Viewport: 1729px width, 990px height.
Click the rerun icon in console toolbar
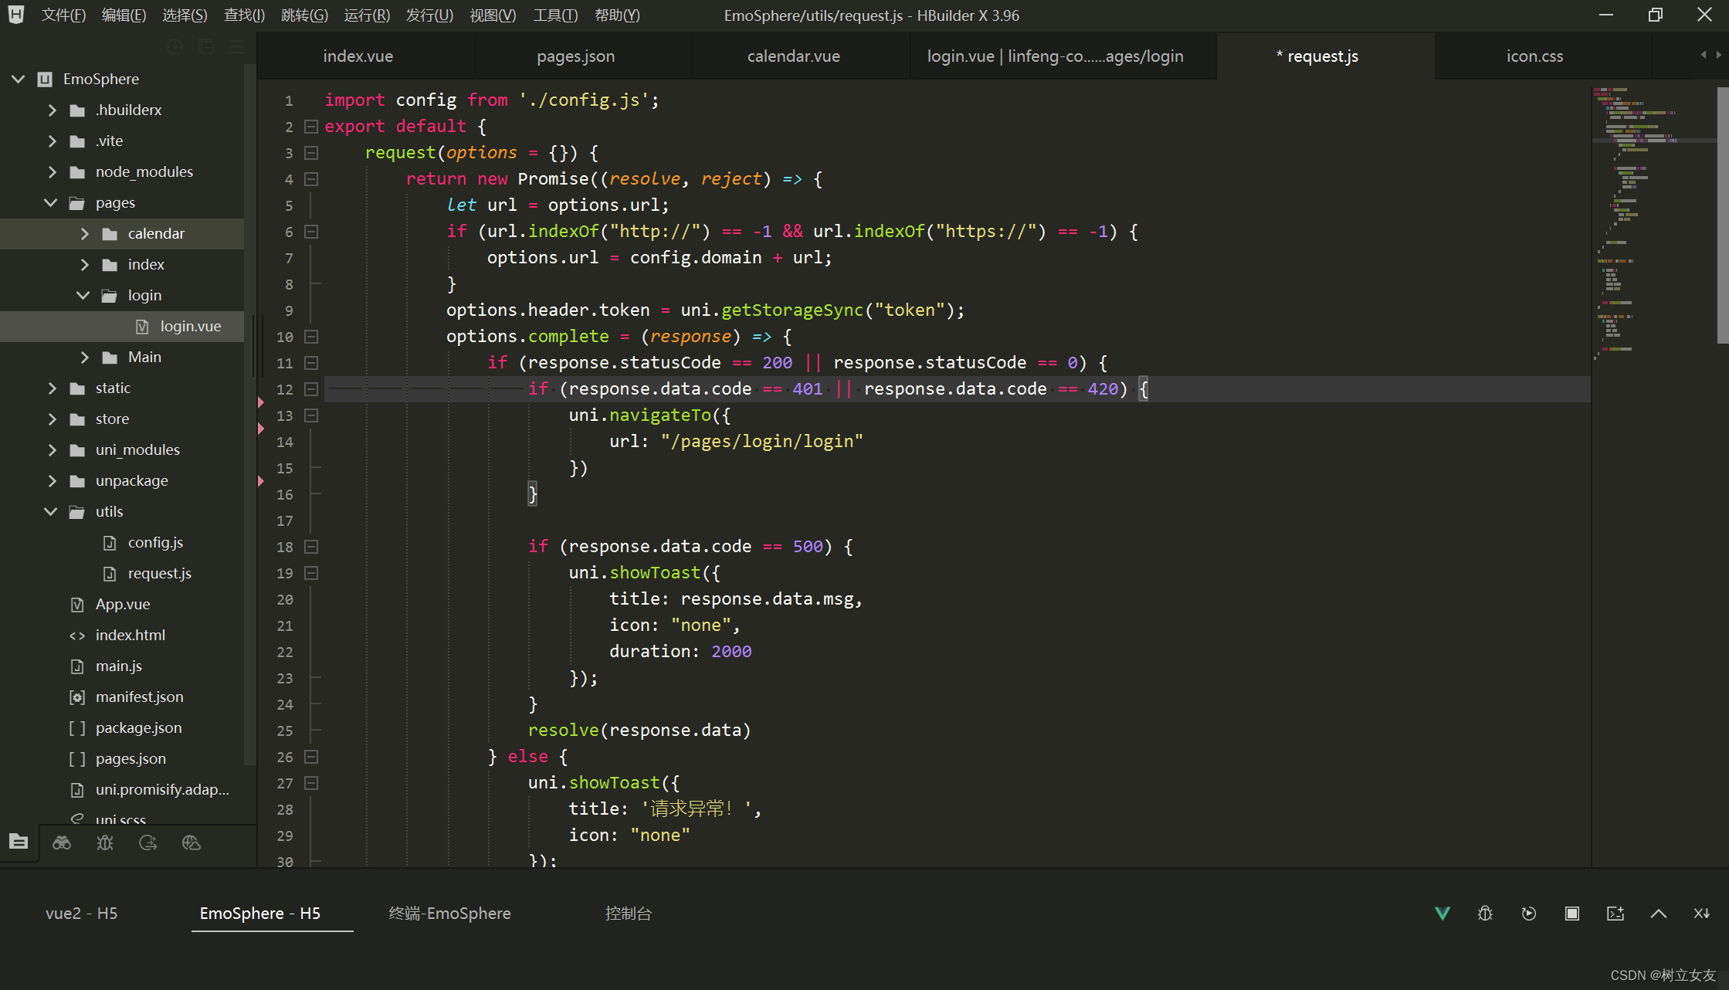click(1528, 914)
